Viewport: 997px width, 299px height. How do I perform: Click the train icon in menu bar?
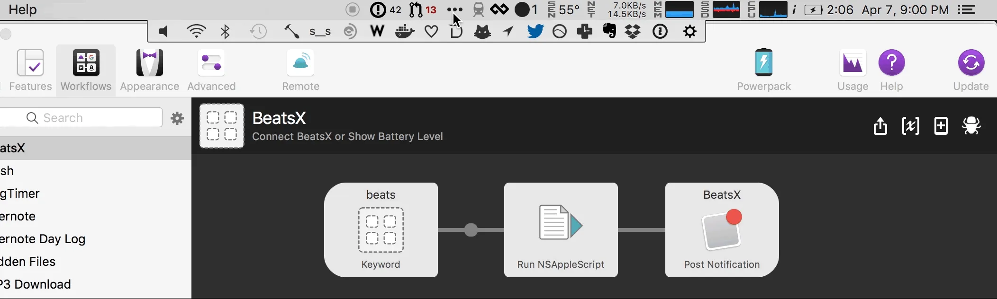pos(479,9)
